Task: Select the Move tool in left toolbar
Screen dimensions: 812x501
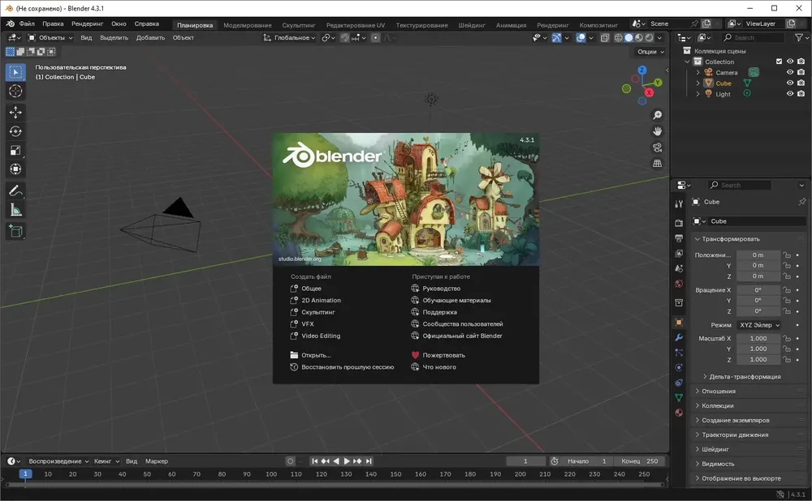Action: [x=15, y=112]
